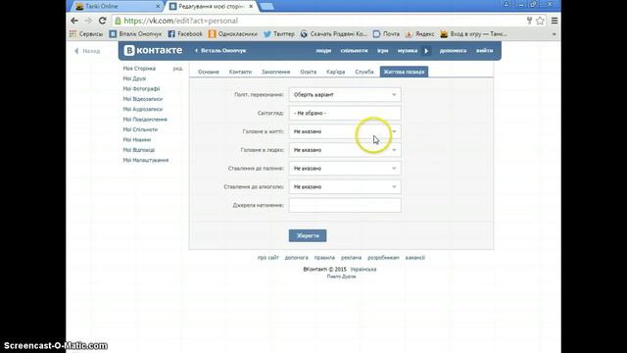
Task: Show more bookmarks overflow chevron
Action: tap(555, 34)
